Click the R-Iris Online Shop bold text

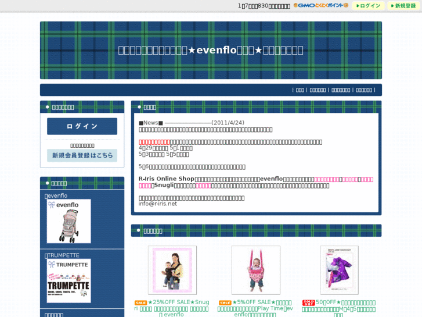click(167, 179)
